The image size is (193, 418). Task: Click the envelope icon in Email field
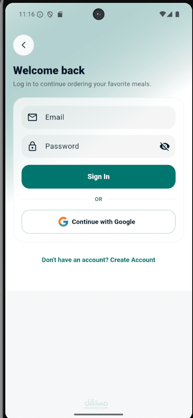tap(32, 117)
